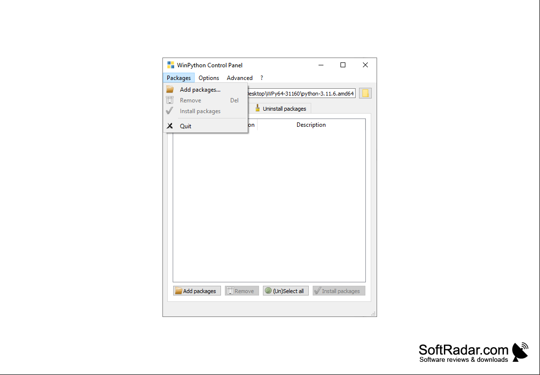Select Install packages in the dropdown menu
The height and width of the screenshot is (375, 540).
click(205, 111)
